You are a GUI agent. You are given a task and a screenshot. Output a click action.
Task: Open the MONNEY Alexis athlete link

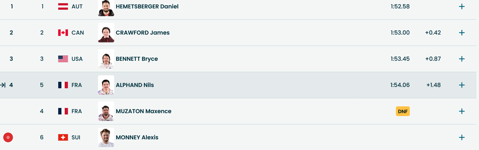pos(137,137)
